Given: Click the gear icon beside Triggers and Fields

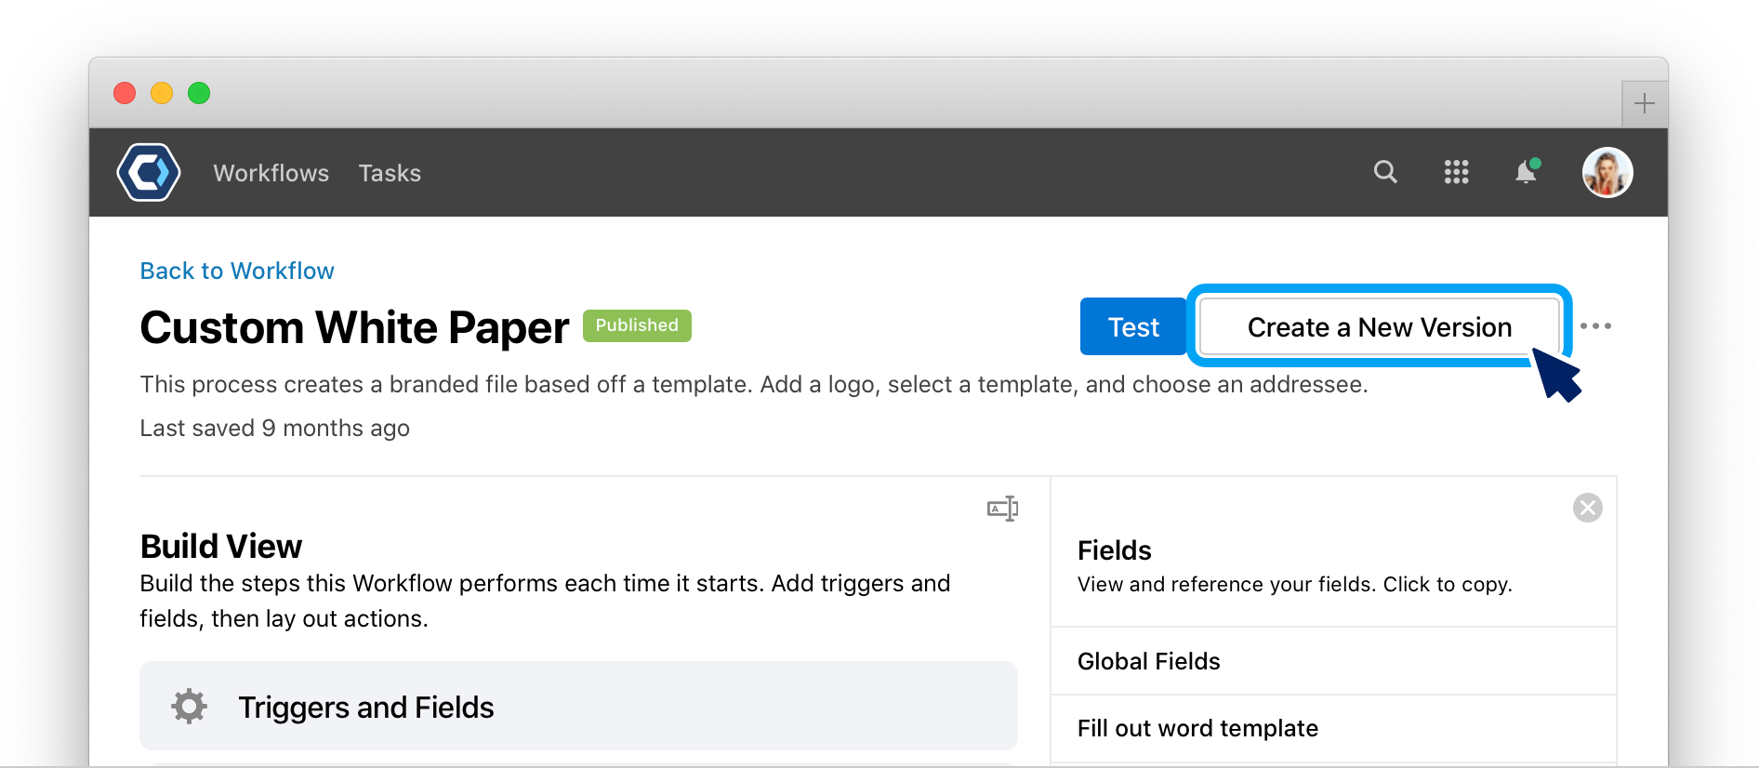Looking at the screenshot, I should 189,707.
